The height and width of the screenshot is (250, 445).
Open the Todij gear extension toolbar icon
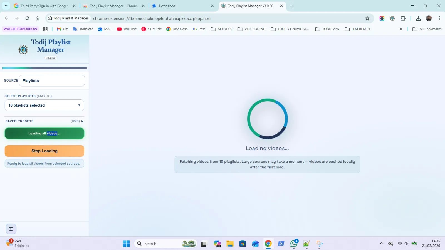[392, 18]
